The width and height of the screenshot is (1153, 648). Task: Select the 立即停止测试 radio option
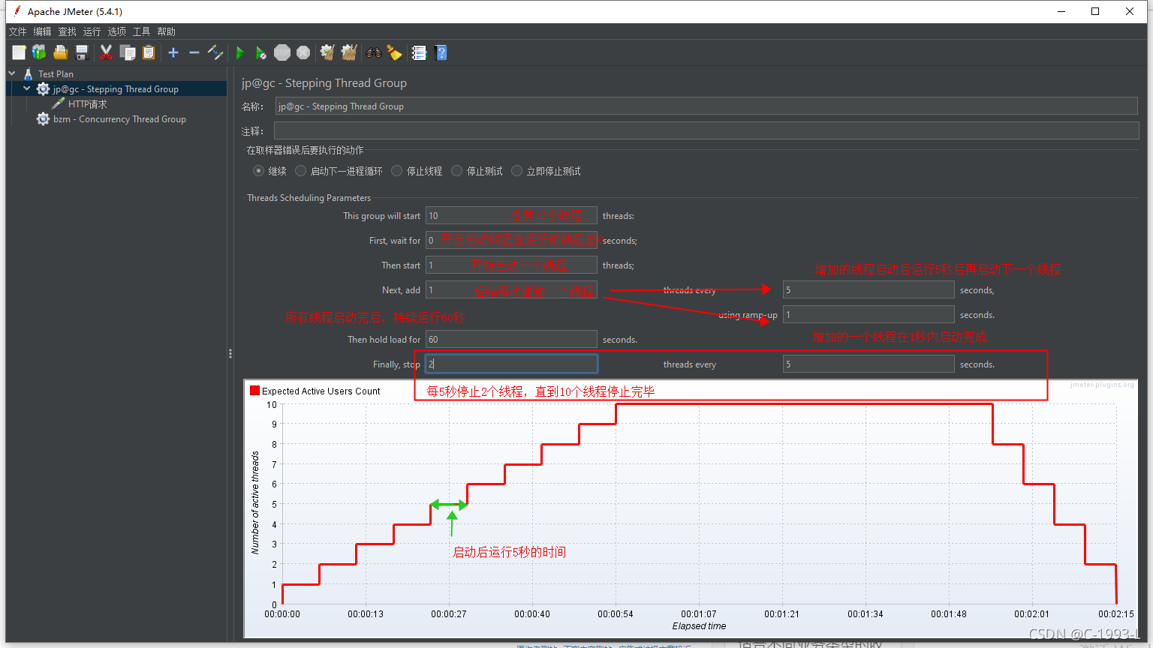pyautogui.click(x=516, y=171)
